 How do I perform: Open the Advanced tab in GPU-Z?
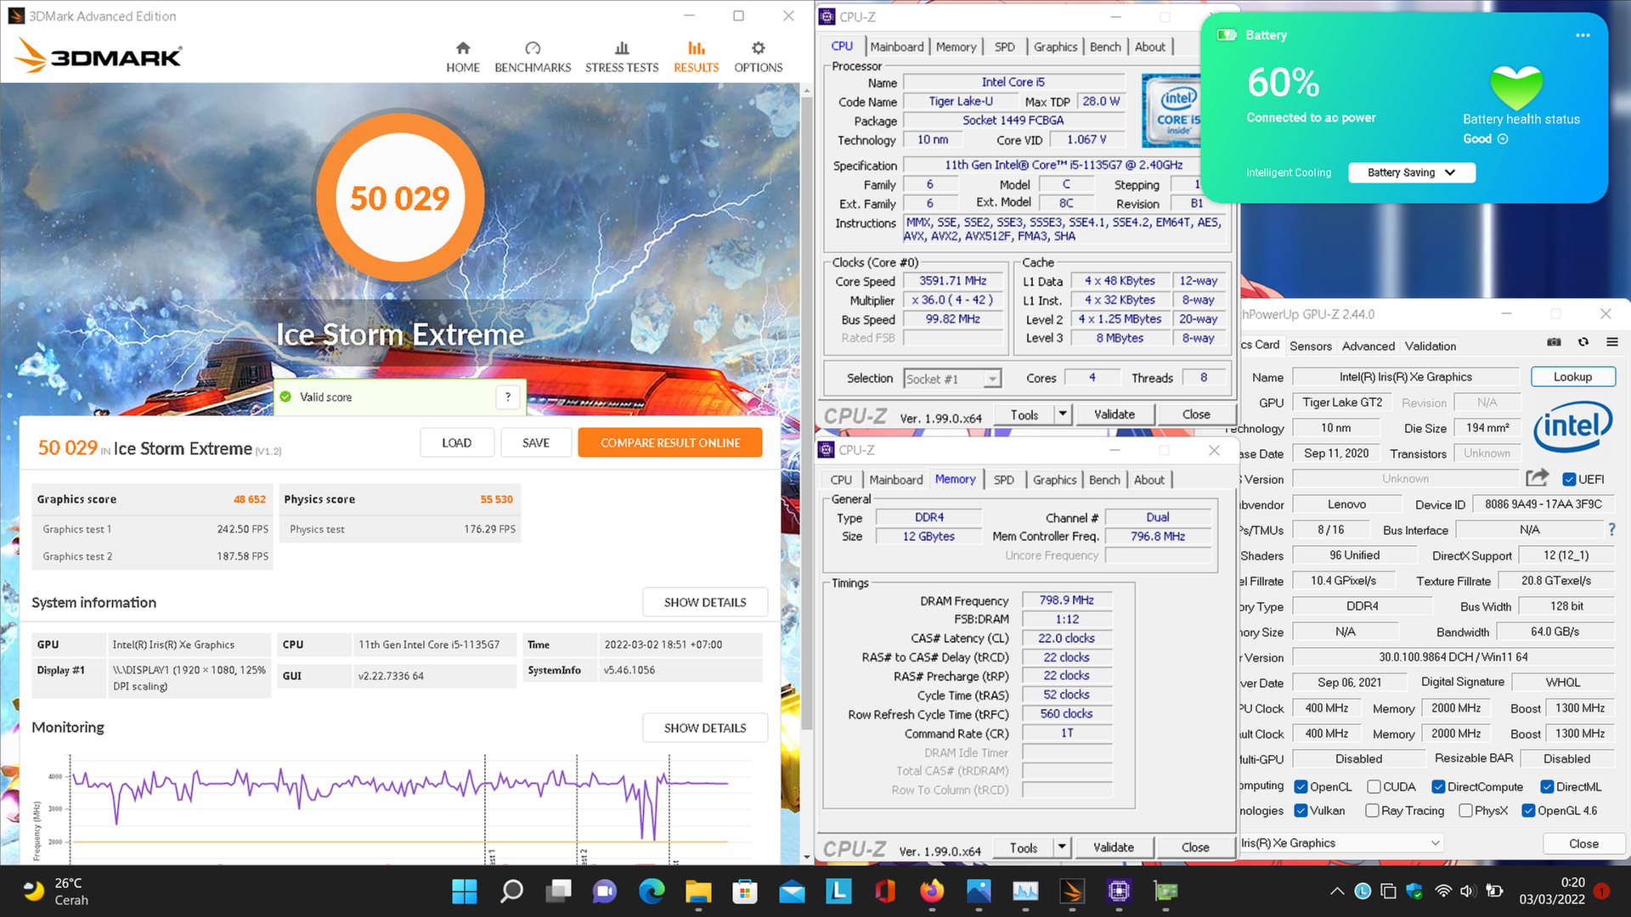[x=1369, y=346]
